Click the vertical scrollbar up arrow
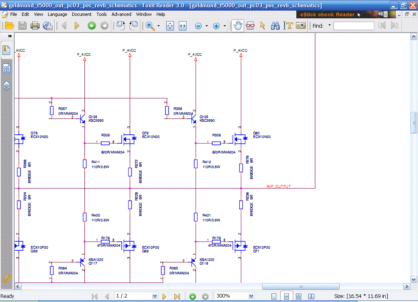The width and height of the screenshot is (418, 302). pos(414,36)
